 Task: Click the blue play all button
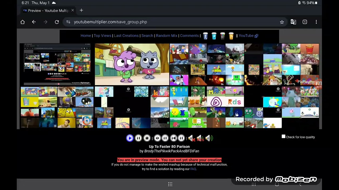coord(130,138)
